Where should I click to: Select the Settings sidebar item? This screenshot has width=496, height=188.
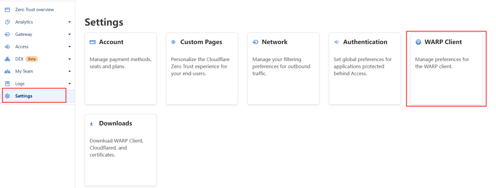click(x=37, y=96)
